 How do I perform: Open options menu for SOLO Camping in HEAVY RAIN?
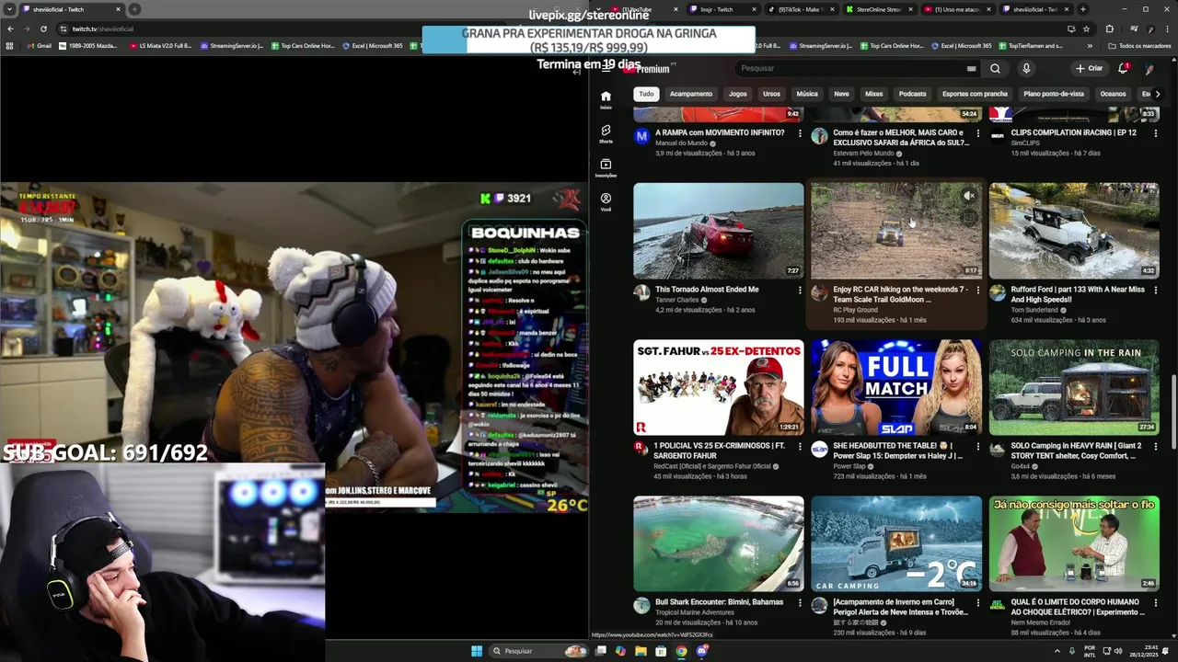1155,447
